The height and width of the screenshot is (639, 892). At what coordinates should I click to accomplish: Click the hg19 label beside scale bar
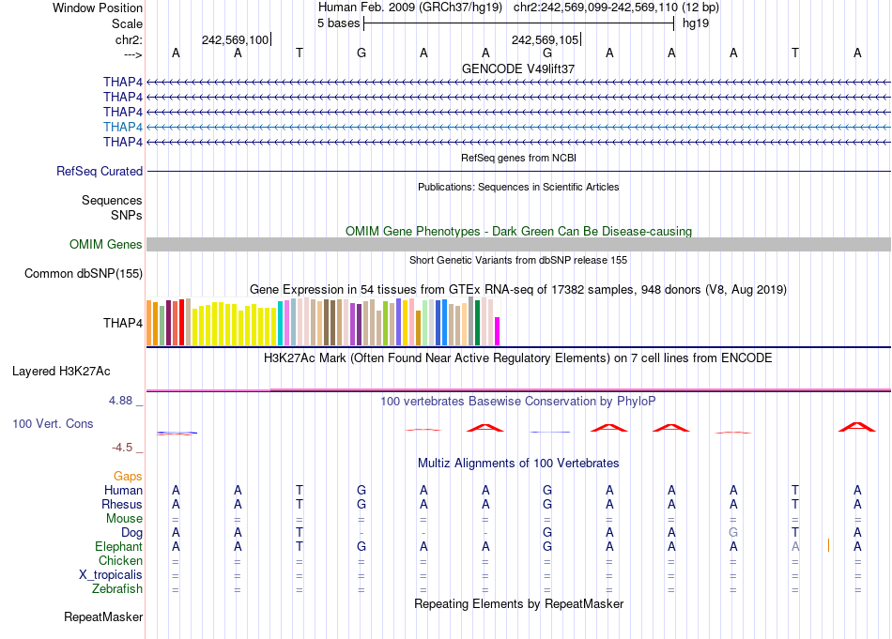coord(696,23)
